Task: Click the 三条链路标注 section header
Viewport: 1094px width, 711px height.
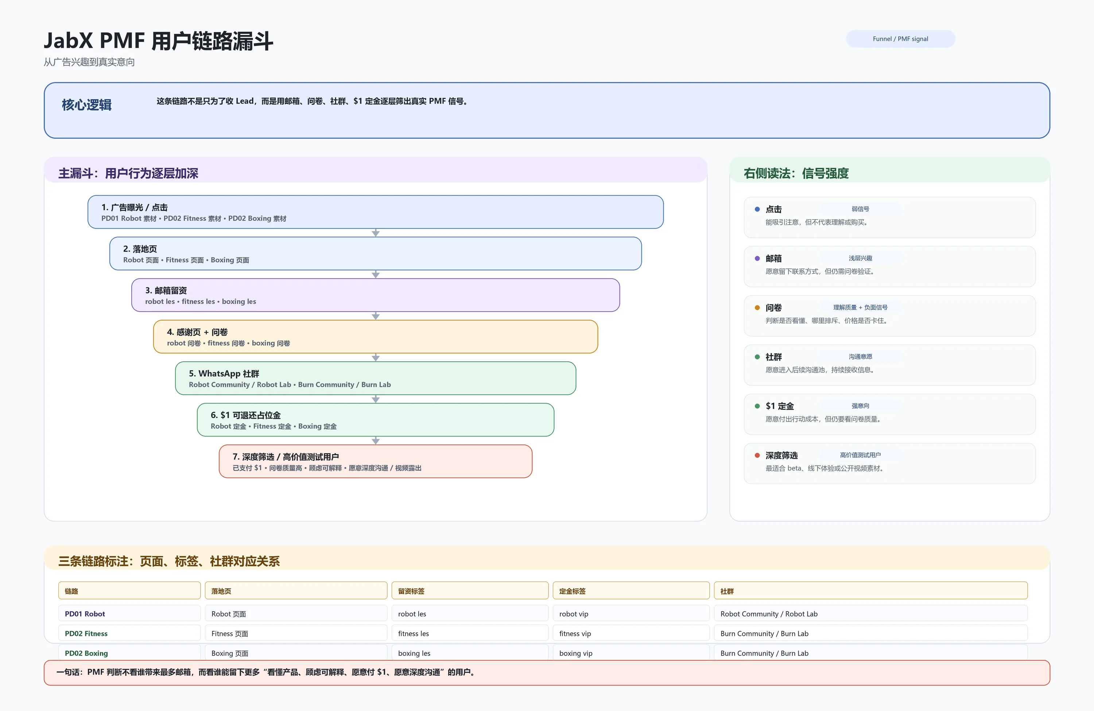Action: 547,558
